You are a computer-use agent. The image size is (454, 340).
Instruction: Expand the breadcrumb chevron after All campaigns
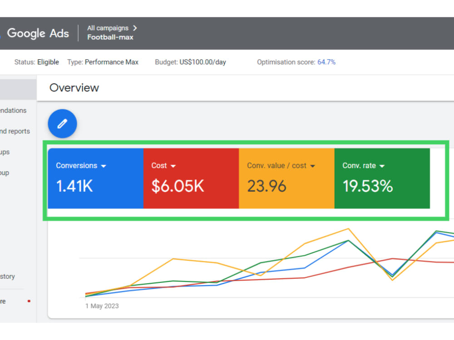tap(134, 28)
